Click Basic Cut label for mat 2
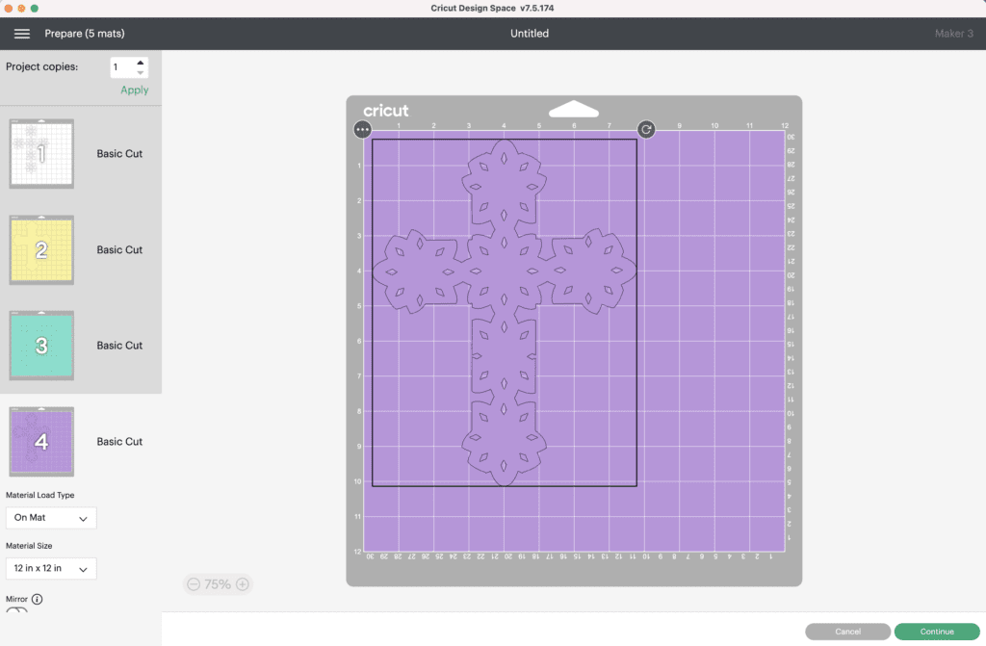The height and width of the screenshot is (646, 986). [x=119, y=249]
